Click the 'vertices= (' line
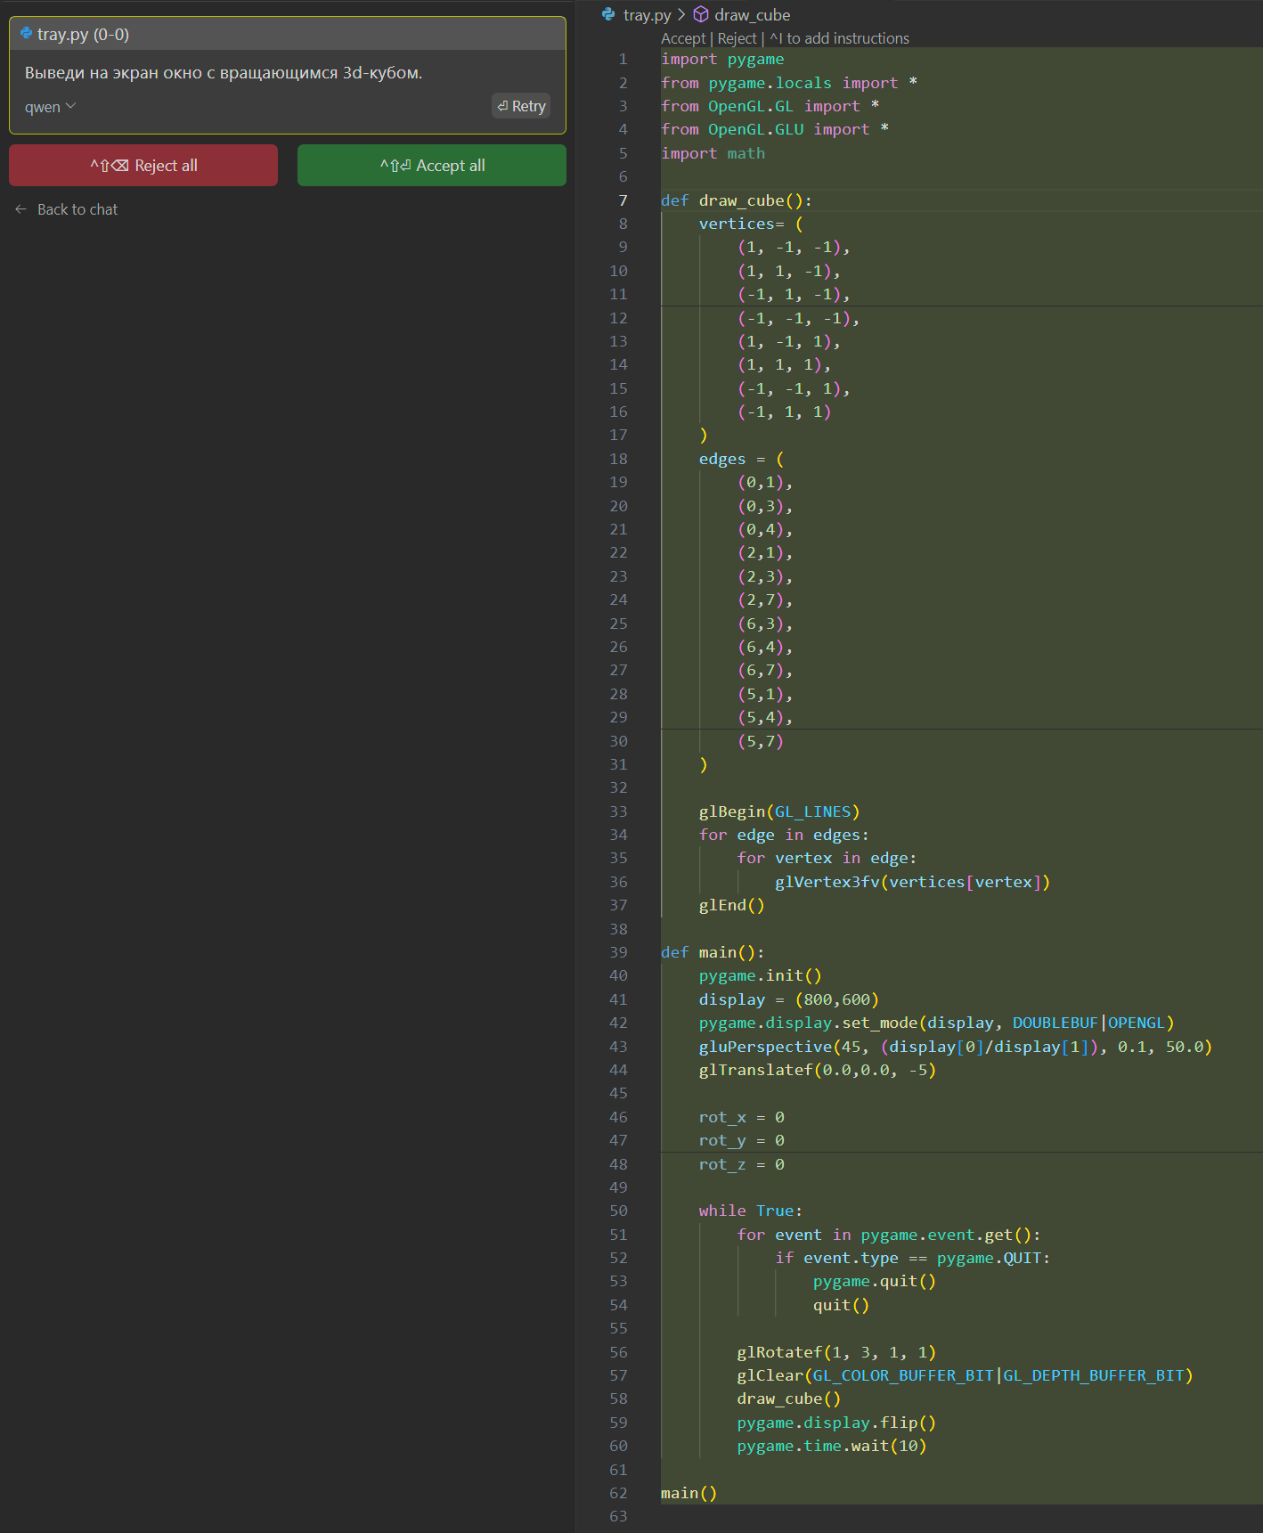 (x=751, y=224)
